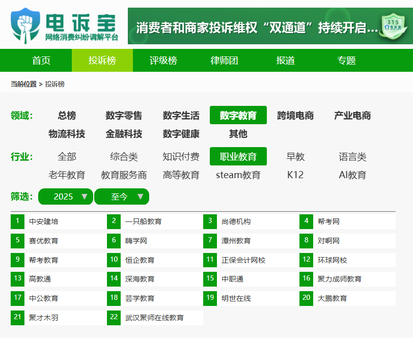Screen dimensions: 413x338
Task: Open 专题 navigation item
Action: click(x=346, y=60)
